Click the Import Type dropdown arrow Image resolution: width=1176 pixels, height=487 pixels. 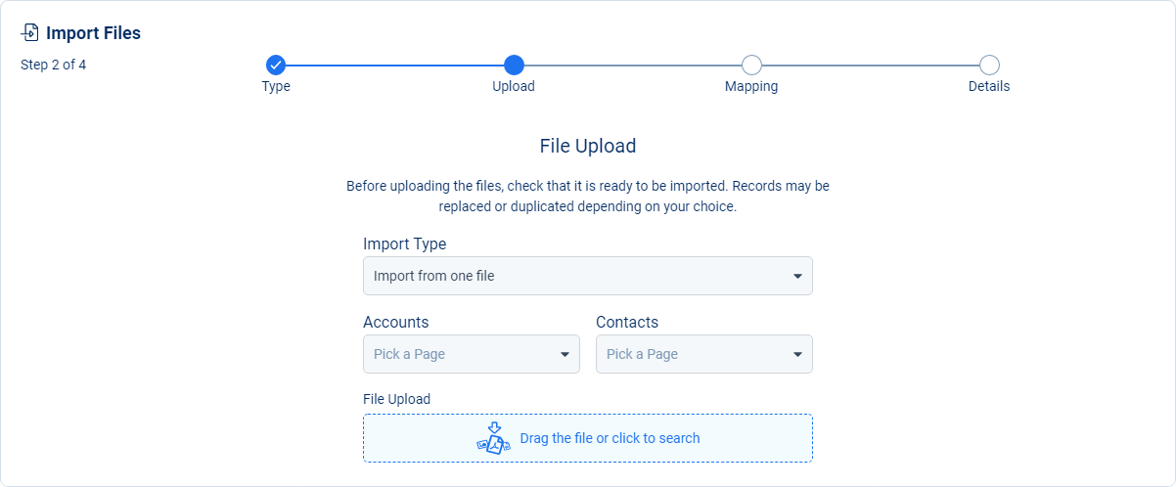(797, 277)
